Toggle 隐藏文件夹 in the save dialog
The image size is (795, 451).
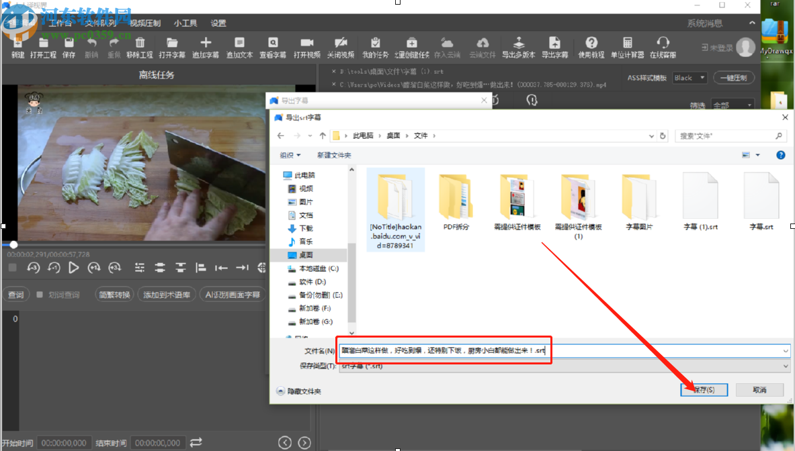[x=298, y=391]
